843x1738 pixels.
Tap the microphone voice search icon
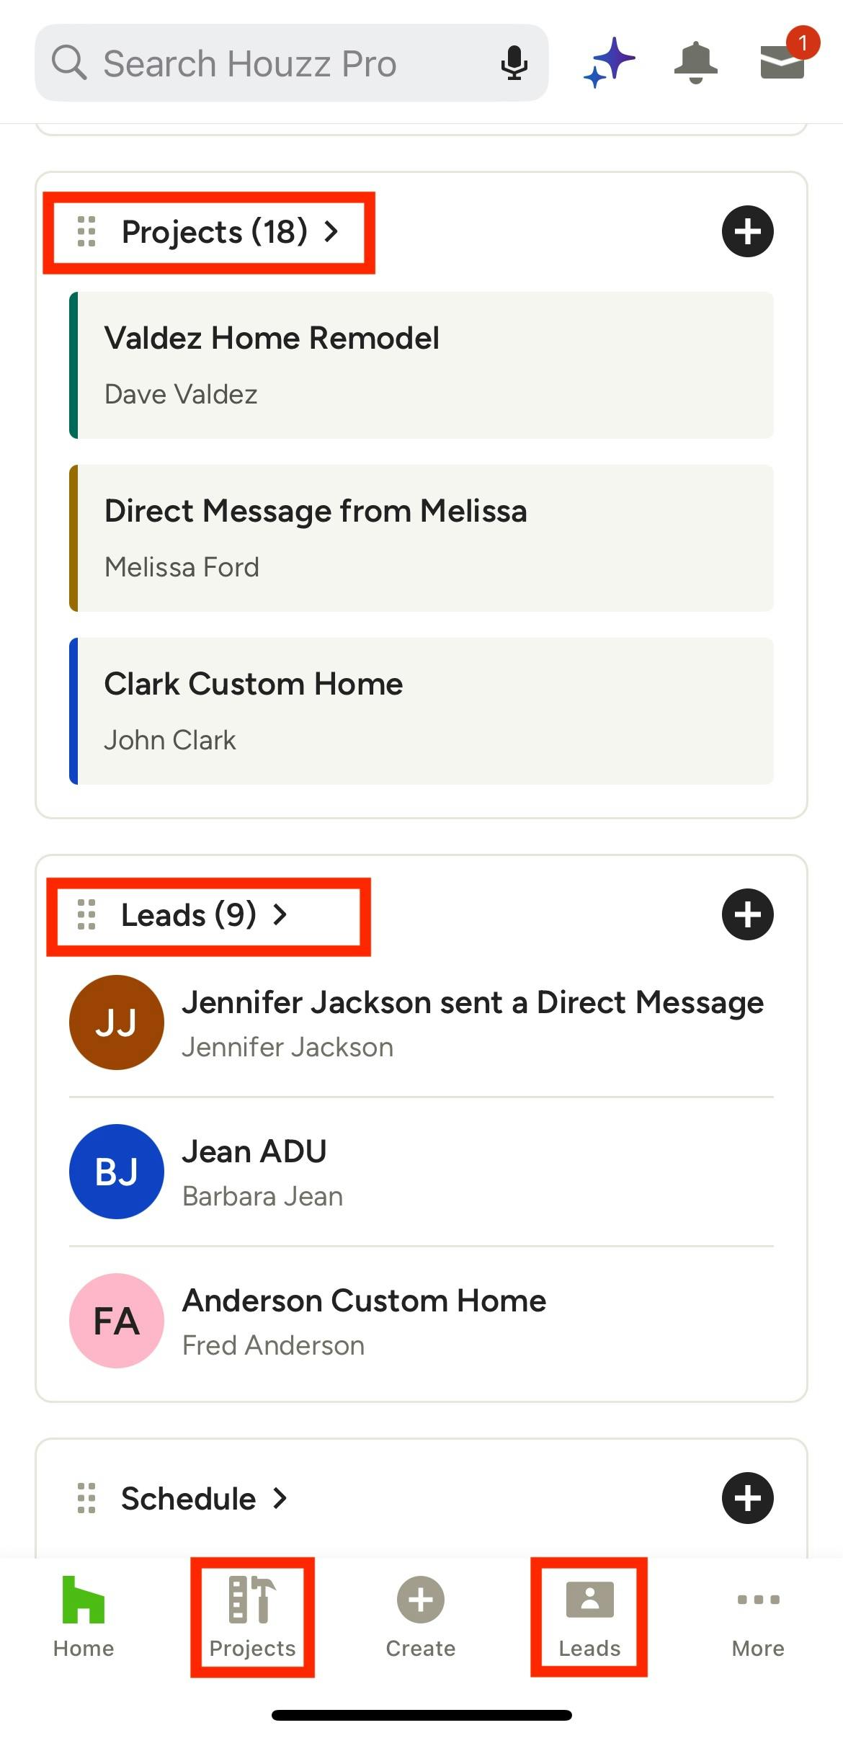pos(514,63)
